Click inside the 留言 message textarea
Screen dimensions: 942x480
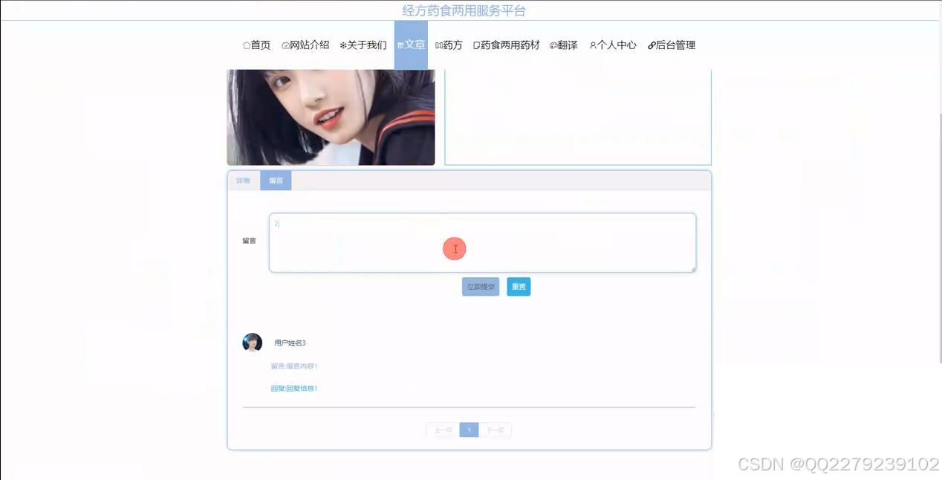pos(482,242)
